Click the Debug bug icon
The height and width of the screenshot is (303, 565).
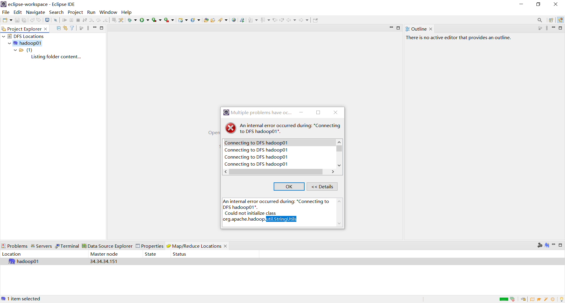pos(129,20)
